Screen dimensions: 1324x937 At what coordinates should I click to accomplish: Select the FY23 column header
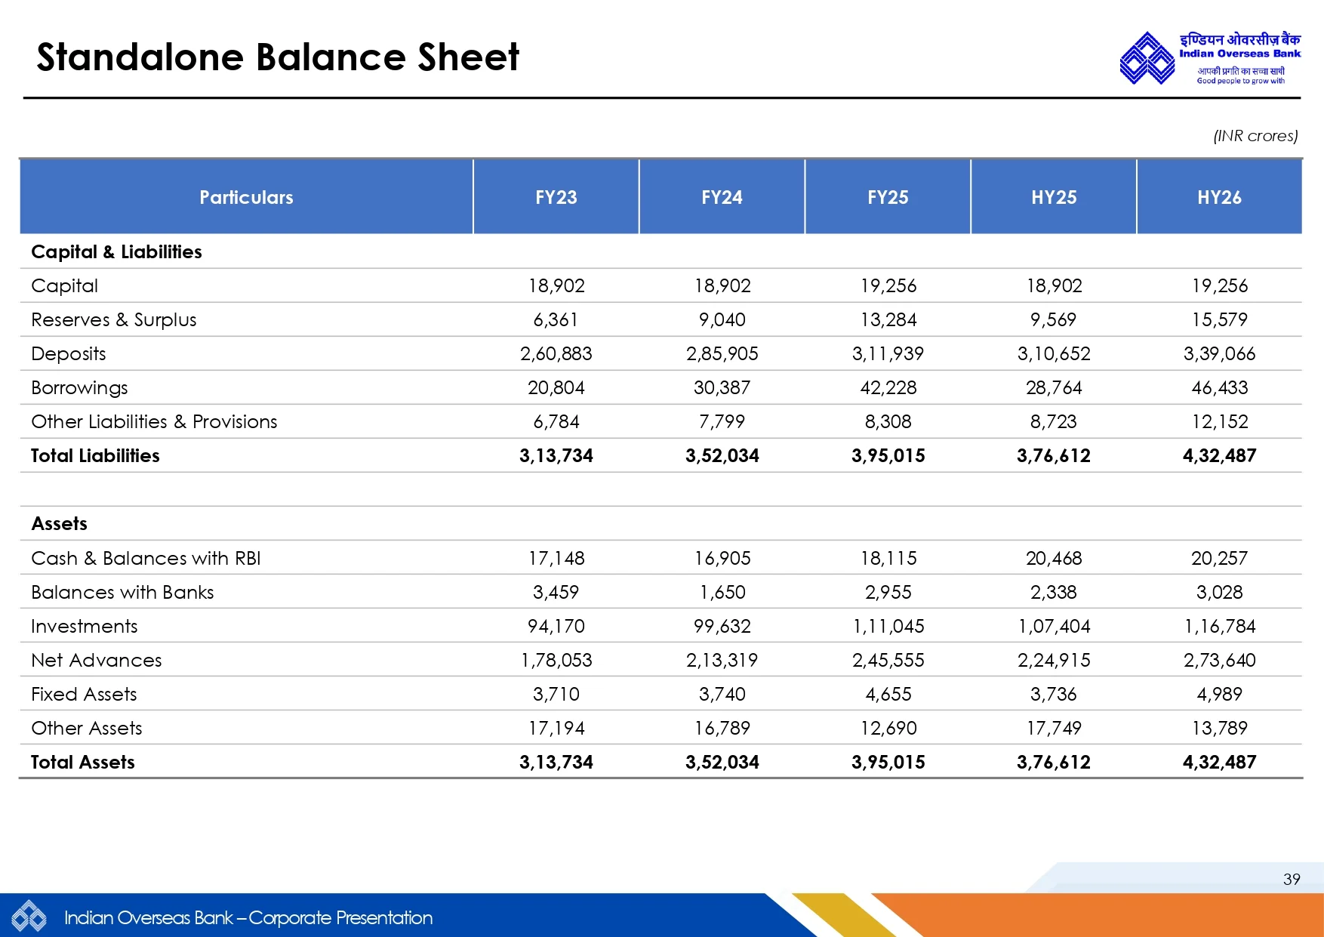pyautogui.click(x=556, y=197)
